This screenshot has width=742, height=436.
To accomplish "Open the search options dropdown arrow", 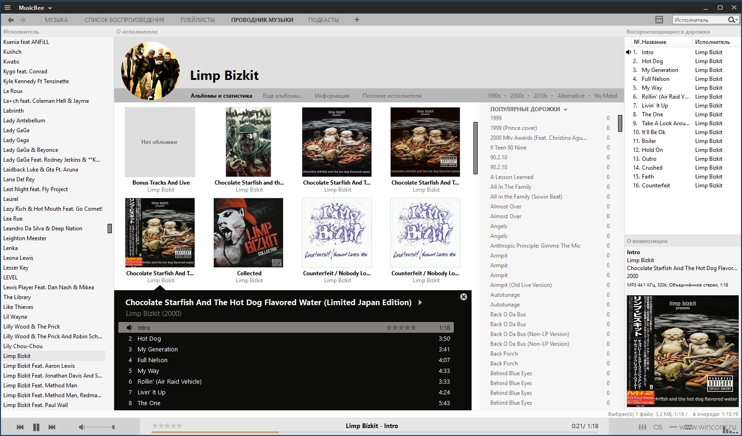I will click(736, 20).
